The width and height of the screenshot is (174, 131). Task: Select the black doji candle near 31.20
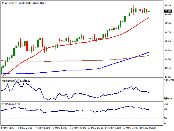point(127,17)
